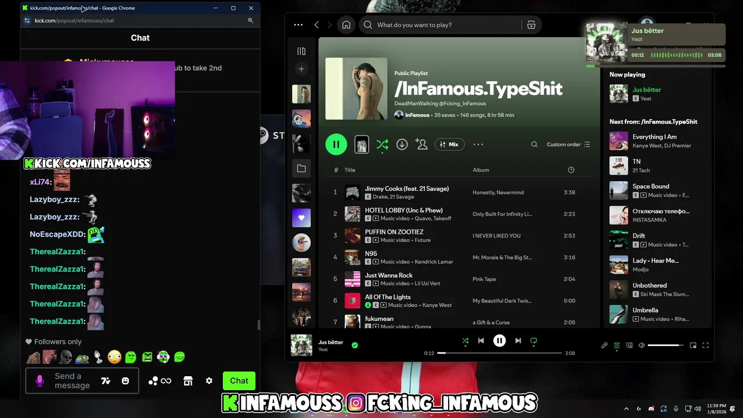Open more options for the playlist
Image resolution: width=743 pixels, height=418 pixels.
478,145
